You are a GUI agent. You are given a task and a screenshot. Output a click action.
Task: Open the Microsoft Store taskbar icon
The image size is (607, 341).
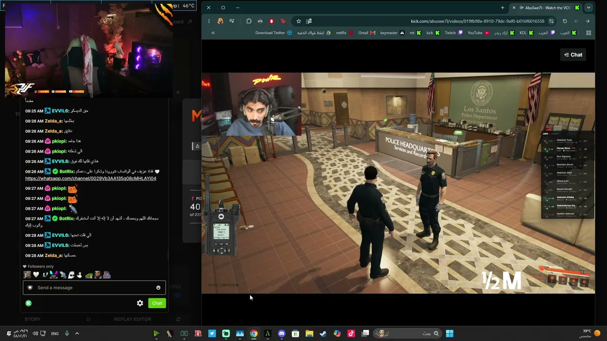pos(295,333)
